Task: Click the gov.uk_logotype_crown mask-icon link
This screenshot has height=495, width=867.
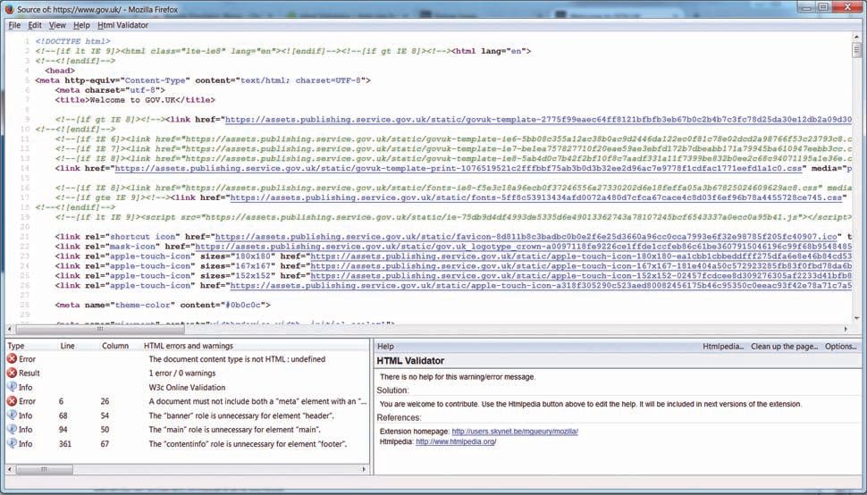Action: coord(524,247)
